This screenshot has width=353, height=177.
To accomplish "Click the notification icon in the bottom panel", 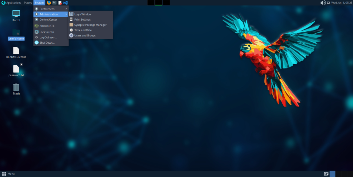I will coord(326,174).
